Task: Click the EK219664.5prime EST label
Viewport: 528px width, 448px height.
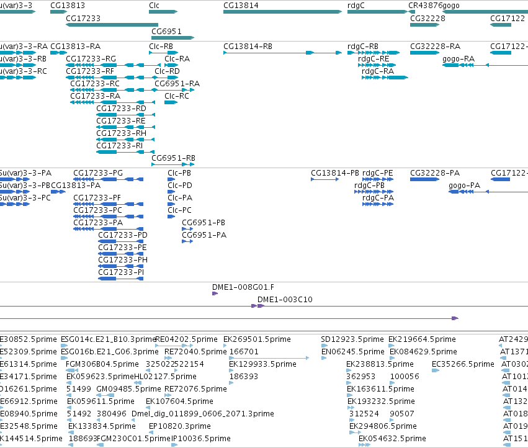Action: click(x=422, y=339)
